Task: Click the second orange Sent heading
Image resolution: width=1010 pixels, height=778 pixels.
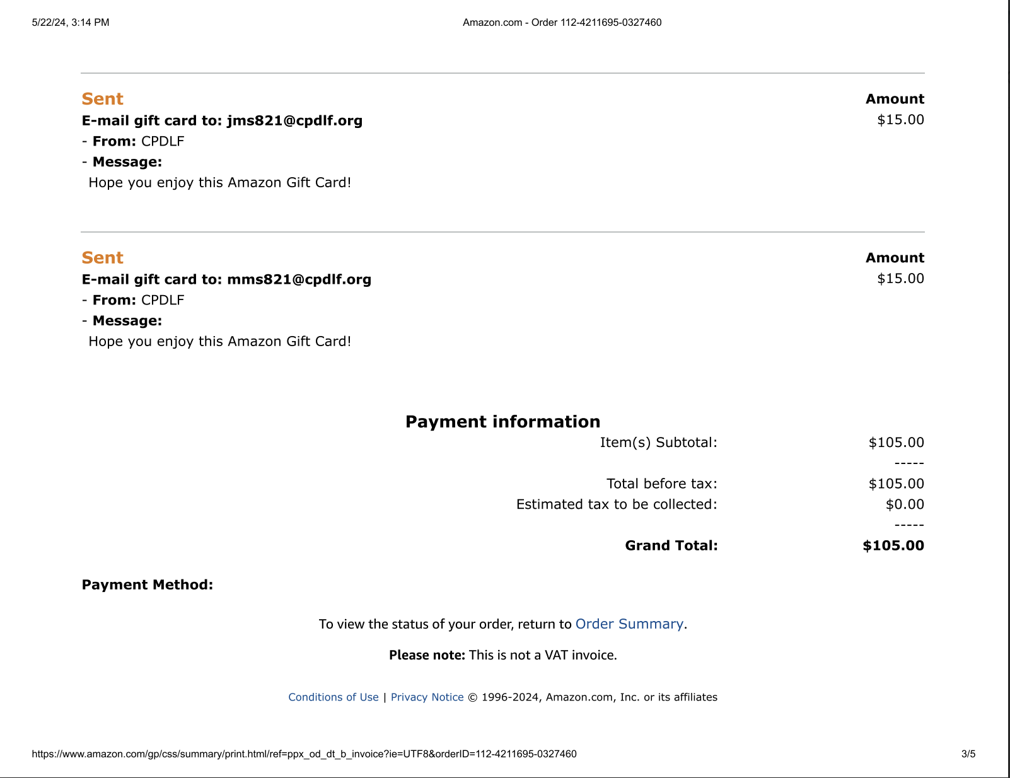Action: point(102,258)
